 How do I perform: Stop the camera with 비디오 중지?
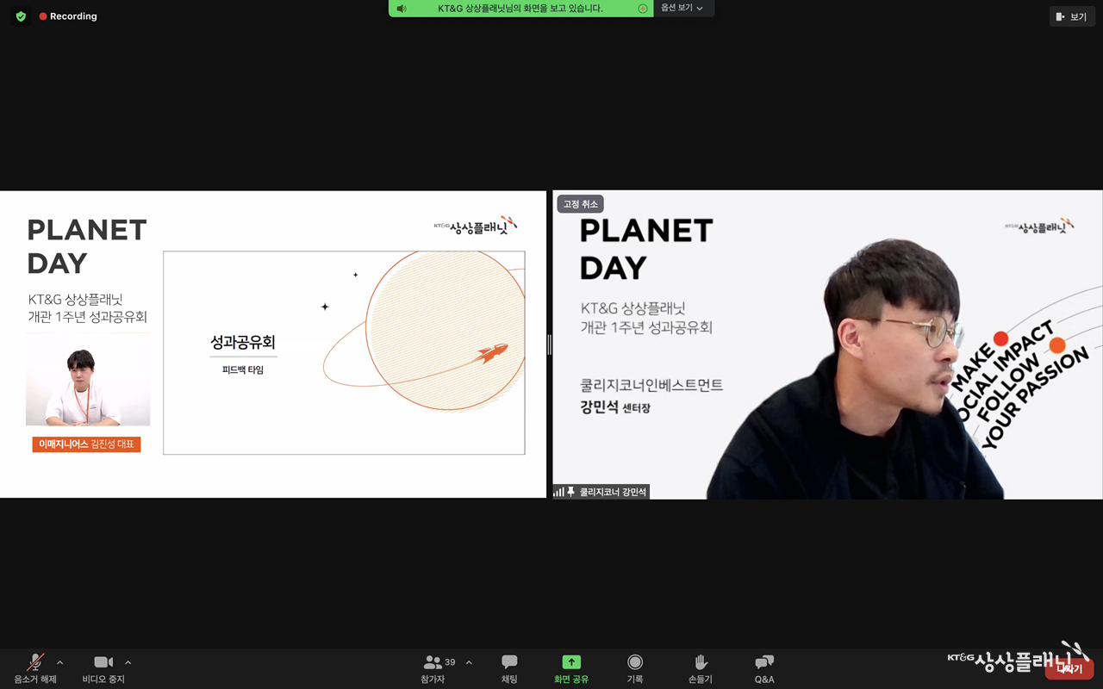(103, 668)
